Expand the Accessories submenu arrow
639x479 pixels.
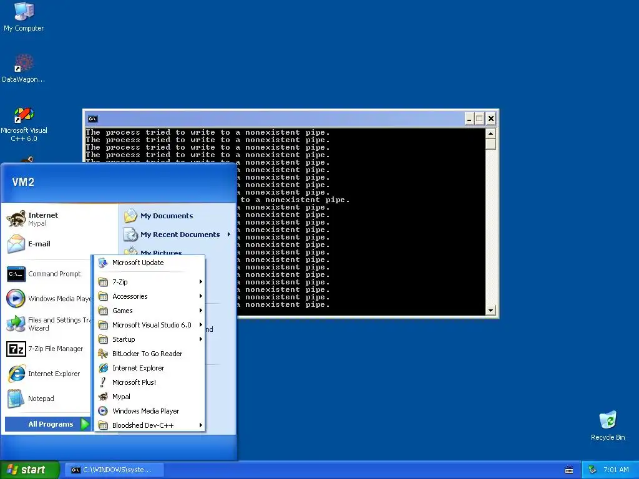click(x=200, y=296)
